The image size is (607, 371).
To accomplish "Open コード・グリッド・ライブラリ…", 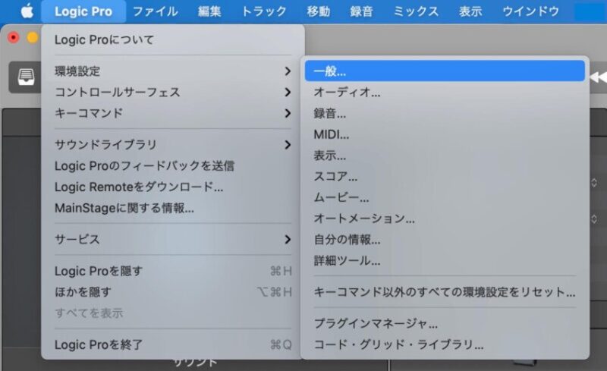I will point(445,344).
